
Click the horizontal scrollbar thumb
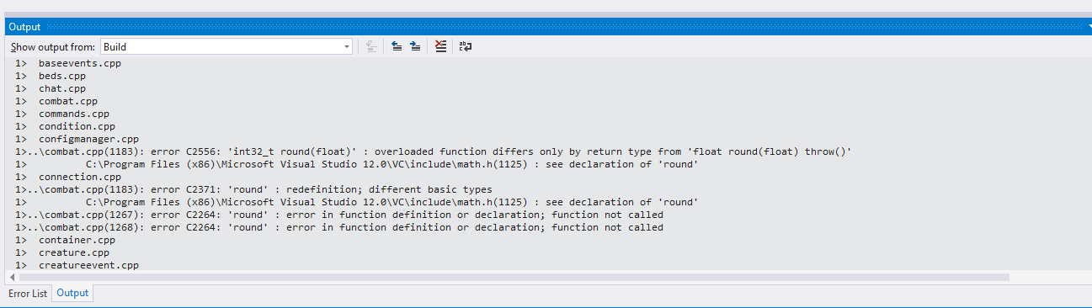(x=514, y=277)
